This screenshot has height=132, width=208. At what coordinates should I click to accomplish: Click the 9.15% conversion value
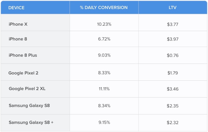(104, 122)
